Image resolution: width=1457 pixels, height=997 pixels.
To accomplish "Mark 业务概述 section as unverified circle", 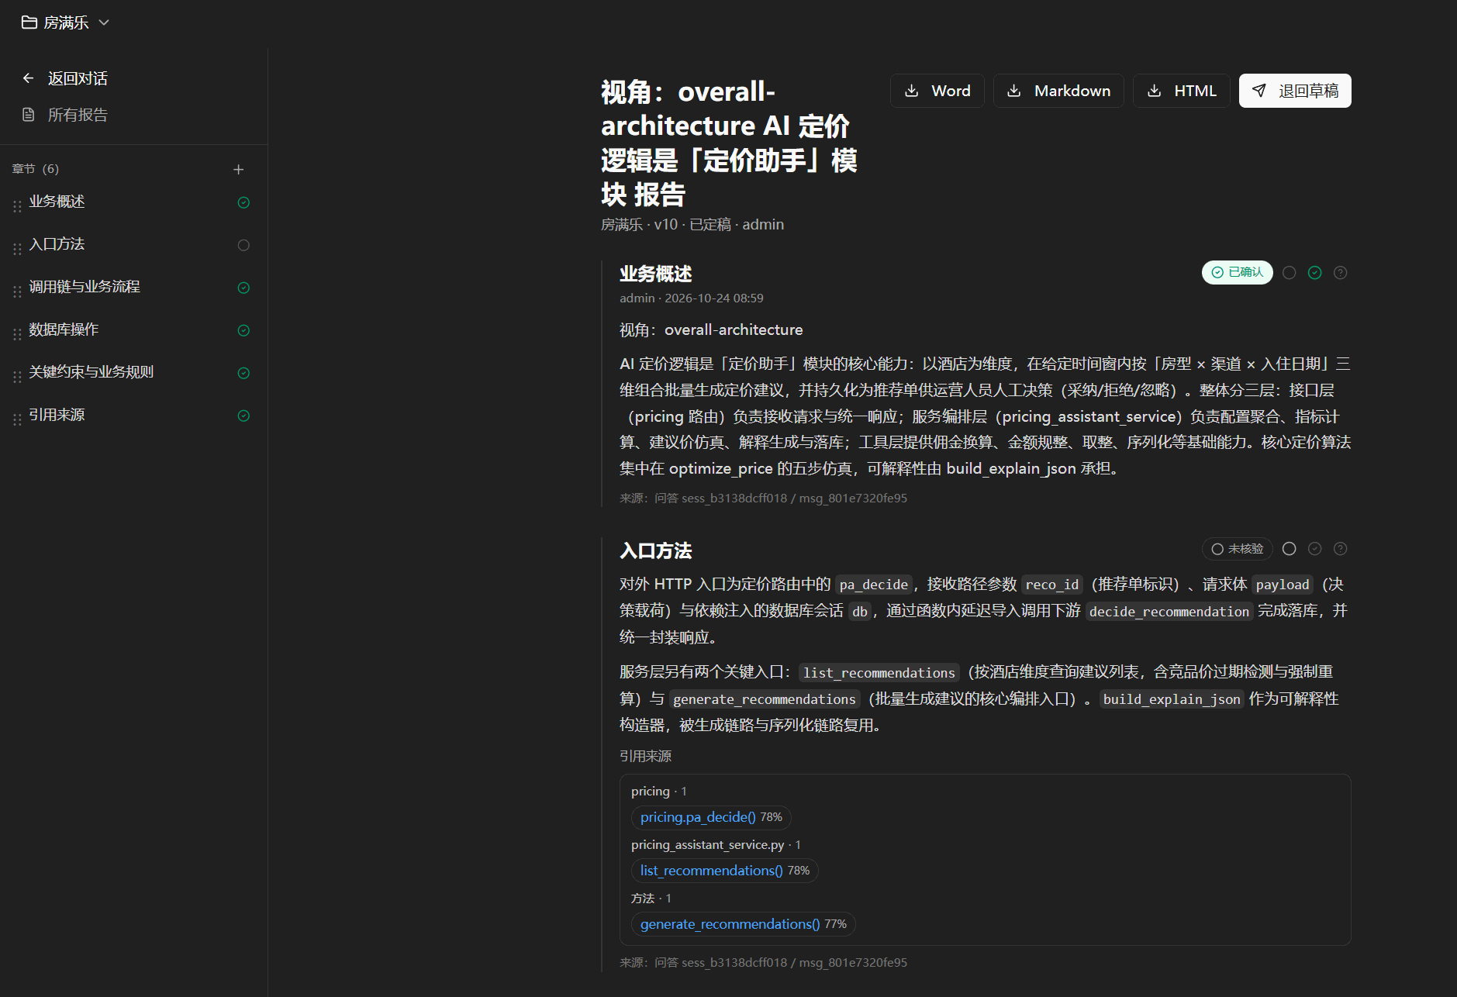I will point(1290,273).
